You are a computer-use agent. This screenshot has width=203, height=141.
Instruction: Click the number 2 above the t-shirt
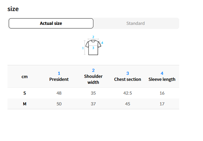click(x=93, y=37)
